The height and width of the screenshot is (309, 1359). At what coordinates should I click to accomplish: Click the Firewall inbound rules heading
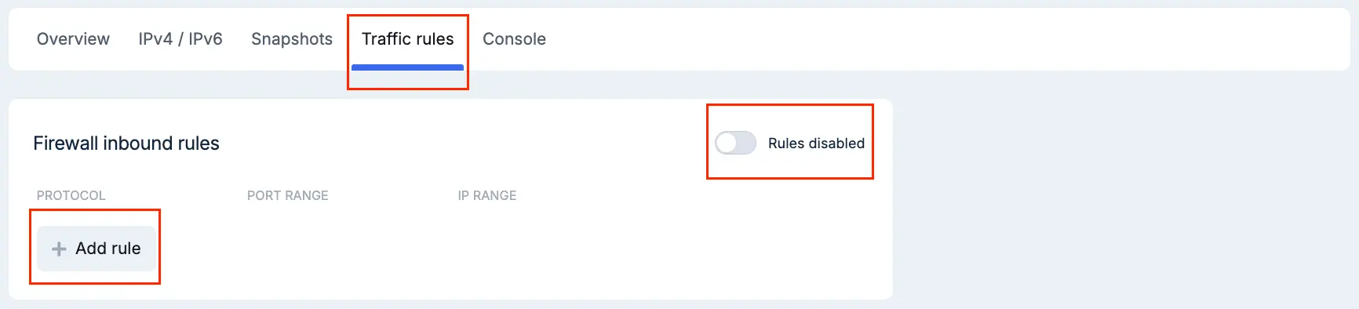(126, 144)
